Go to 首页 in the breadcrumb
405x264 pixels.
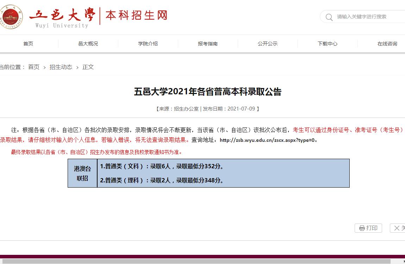(34, 67)
